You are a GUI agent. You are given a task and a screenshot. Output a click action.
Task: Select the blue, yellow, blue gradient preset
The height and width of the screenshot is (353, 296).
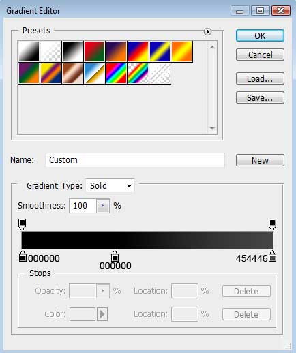point(160,51)
